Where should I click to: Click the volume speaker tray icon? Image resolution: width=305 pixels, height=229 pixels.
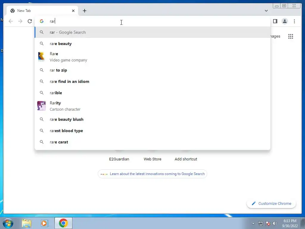275,224
